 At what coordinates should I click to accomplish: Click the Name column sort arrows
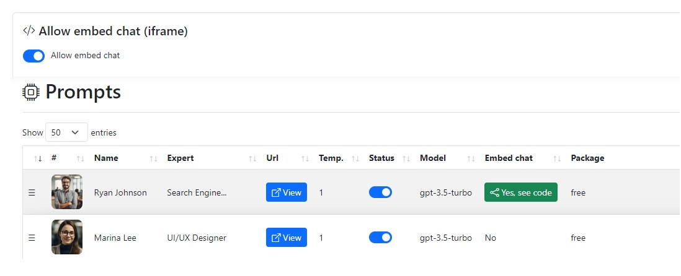coord(153,158)
